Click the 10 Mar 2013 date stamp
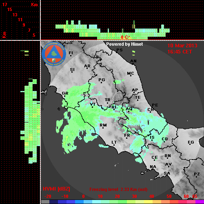Viewport: 204px width, 204px height. pyautogui.click(x=182, y=46)
